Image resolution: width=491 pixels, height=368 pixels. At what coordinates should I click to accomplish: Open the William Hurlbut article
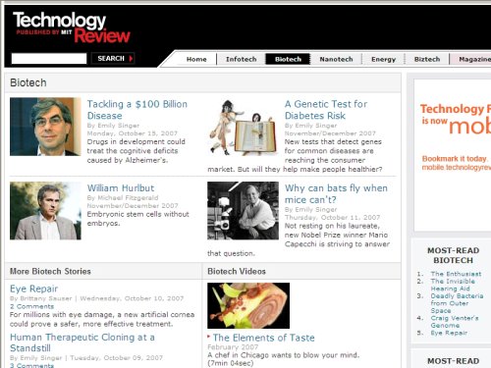tap(121, 188)
